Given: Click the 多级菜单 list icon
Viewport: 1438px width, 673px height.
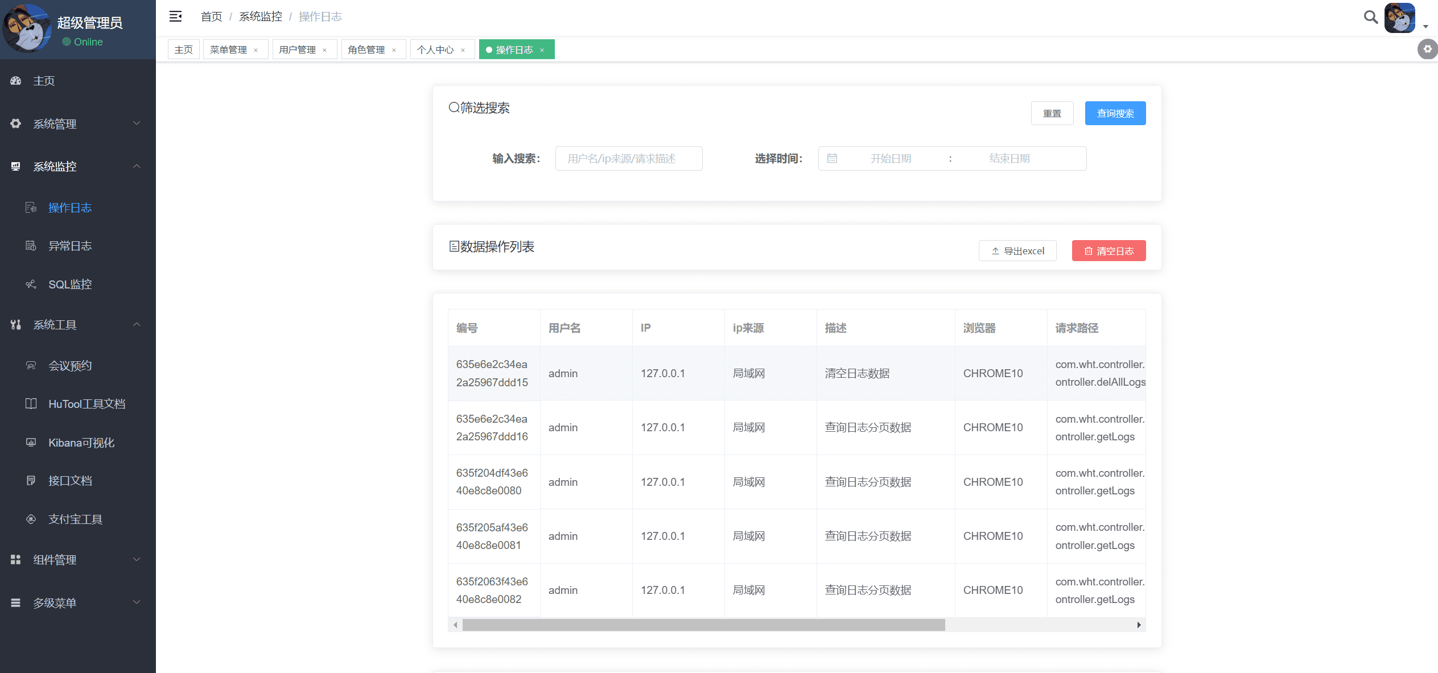Looking at the screenshot, I should click(x=16, y=602).
